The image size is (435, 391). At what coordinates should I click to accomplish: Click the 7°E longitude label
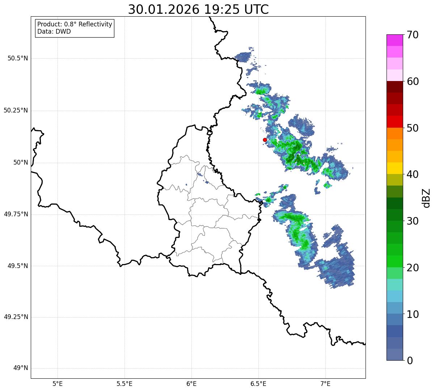click(326, 384)
